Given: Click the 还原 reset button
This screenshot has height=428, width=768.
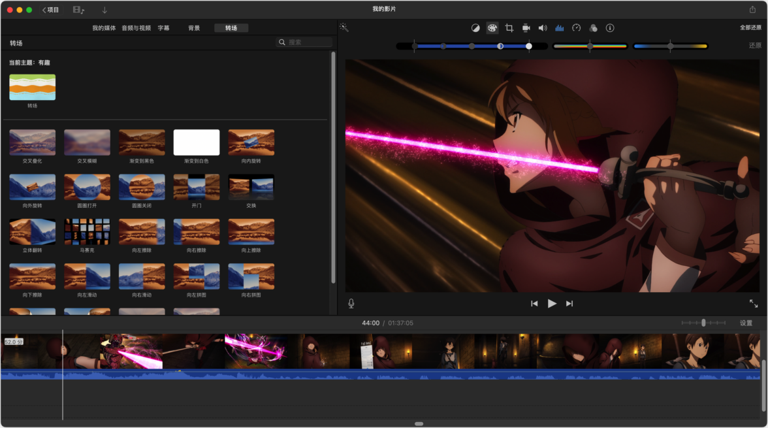Looking at the screenshot, I should tap(755, 46).
